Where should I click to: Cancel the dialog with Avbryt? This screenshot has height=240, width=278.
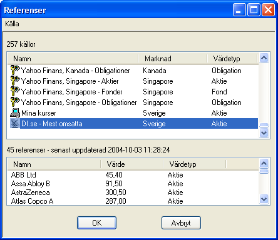pyautogui.click(x=181, y=223)
